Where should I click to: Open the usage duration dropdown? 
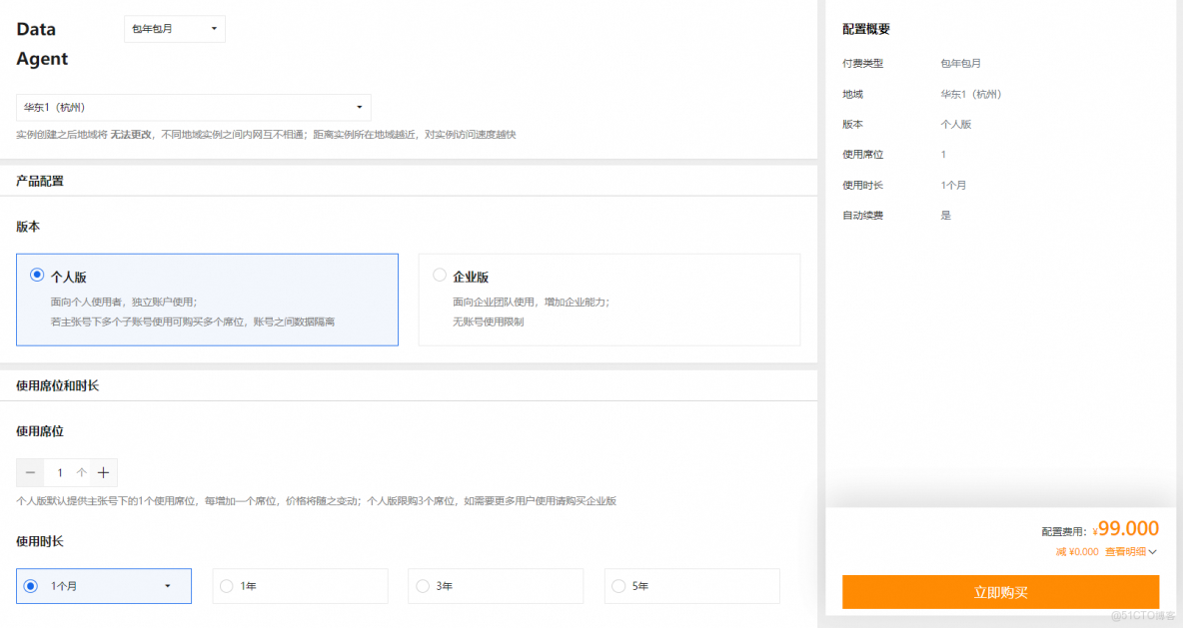[x=103, y=586]
